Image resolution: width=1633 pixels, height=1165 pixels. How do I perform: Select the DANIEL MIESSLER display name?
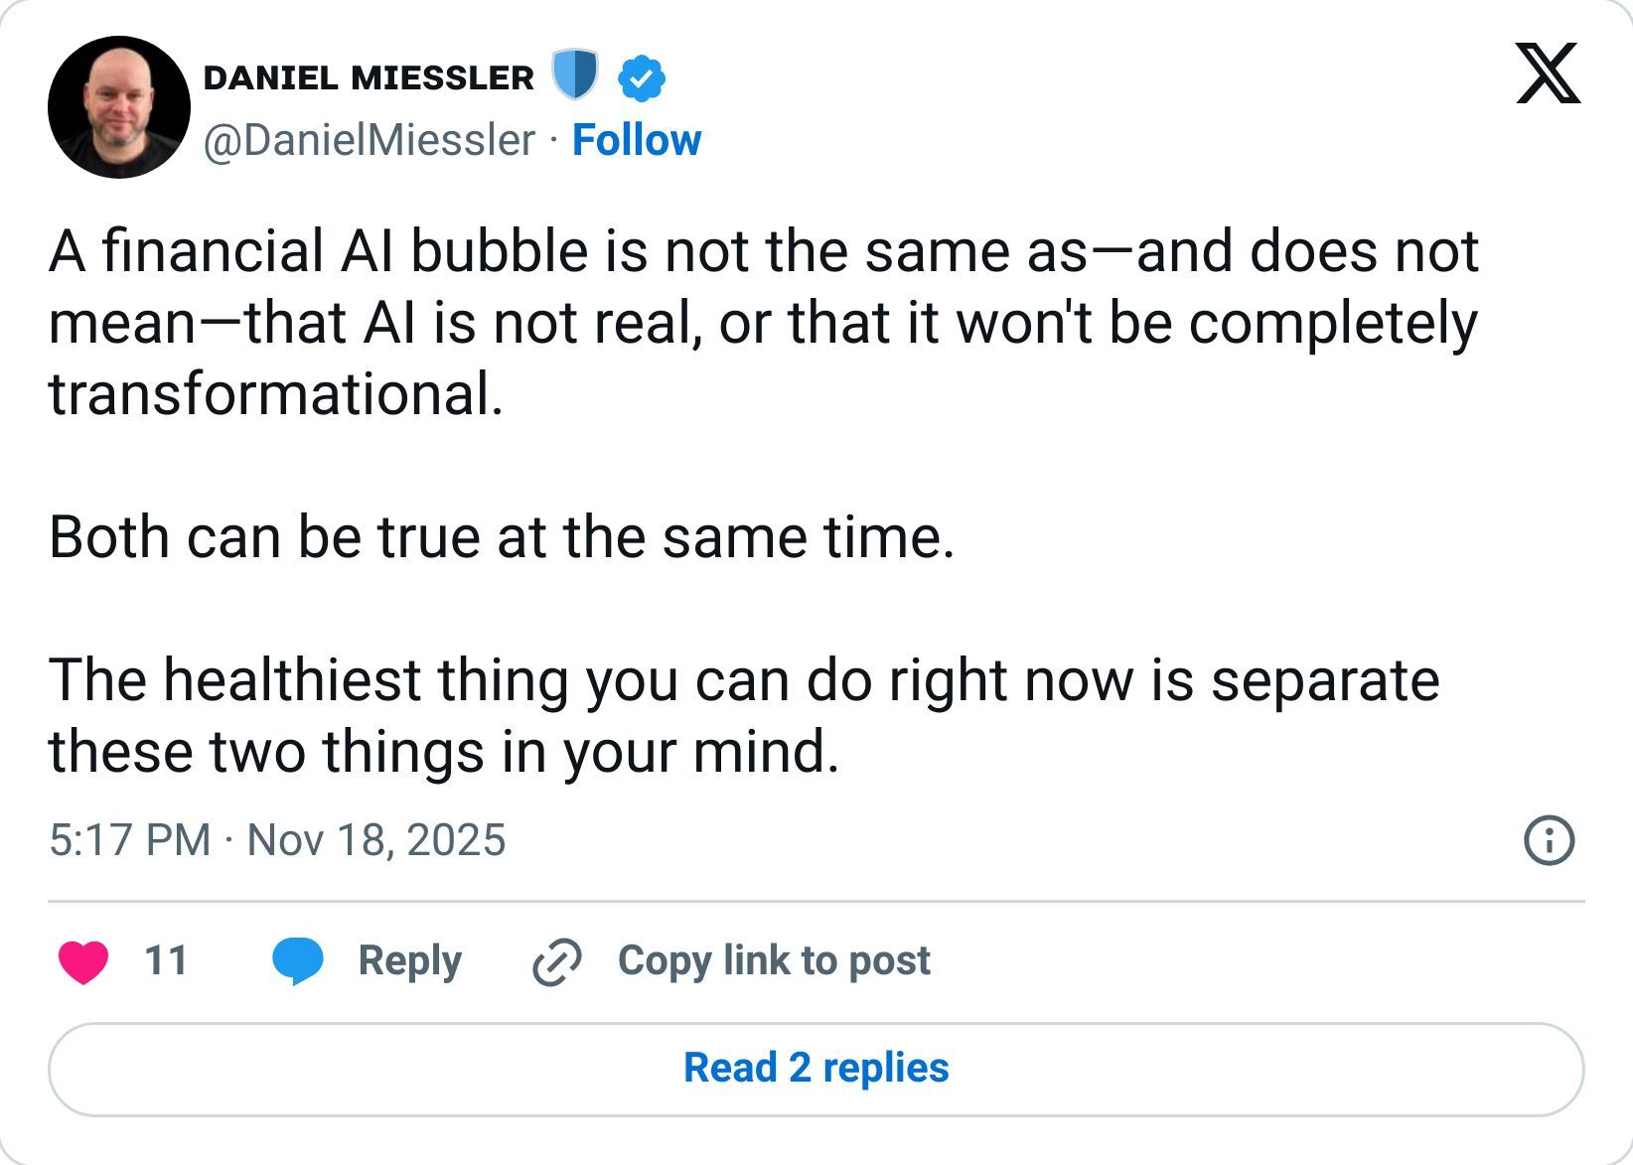point(368,73)
